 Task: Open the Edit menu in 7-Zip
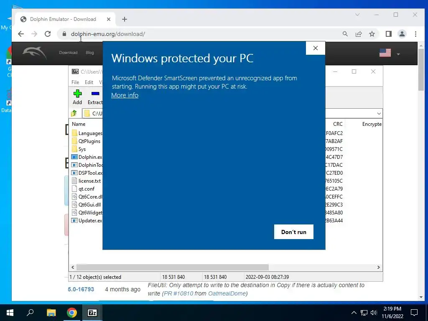coord(89,82)
